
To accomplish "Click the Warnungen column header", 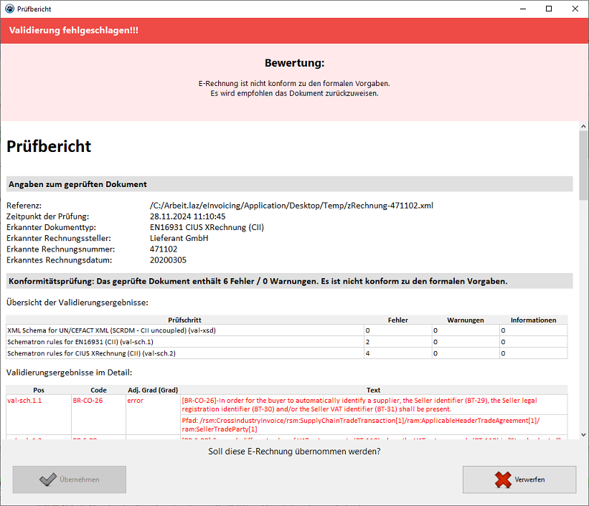I will pos(465,320).
